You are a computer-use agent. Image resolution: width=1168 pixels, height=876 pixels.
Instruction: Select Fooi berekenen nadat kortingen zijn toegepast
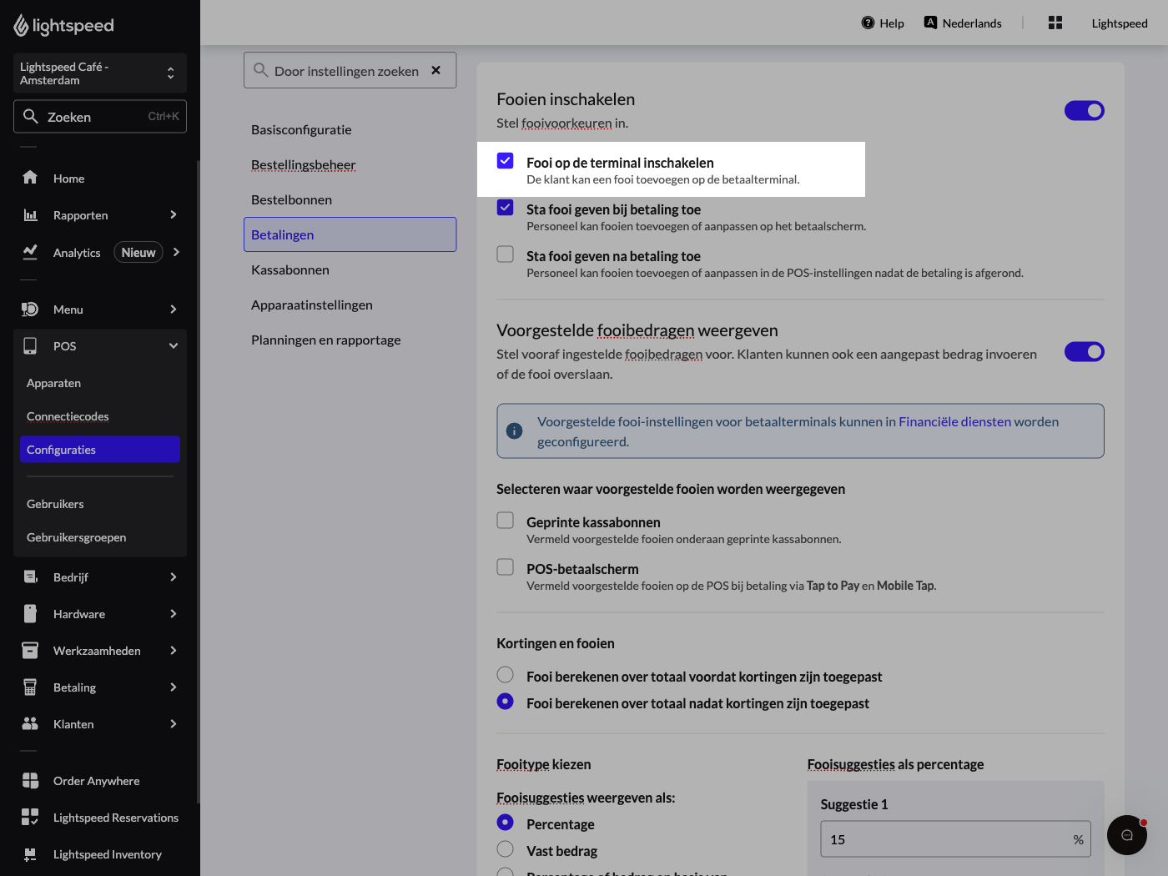[x=506, y=701]
